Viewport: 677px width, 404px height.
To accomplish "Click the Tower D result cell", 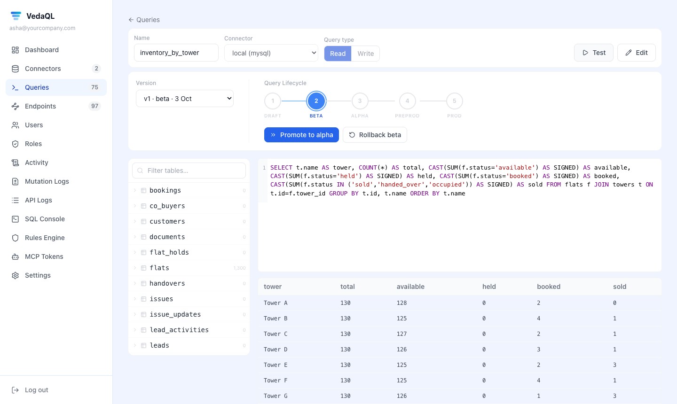I will [x=276, y=350].
